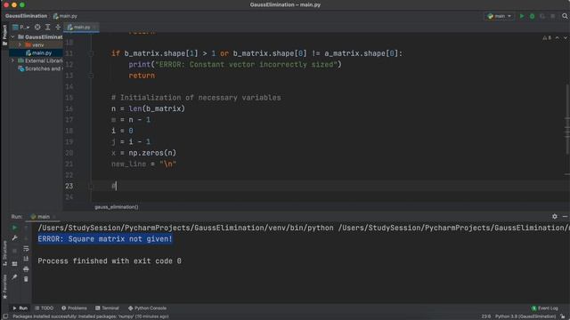Open the Terminal tool window
This screenshot has width=570, height=320.
click(107, 308)
